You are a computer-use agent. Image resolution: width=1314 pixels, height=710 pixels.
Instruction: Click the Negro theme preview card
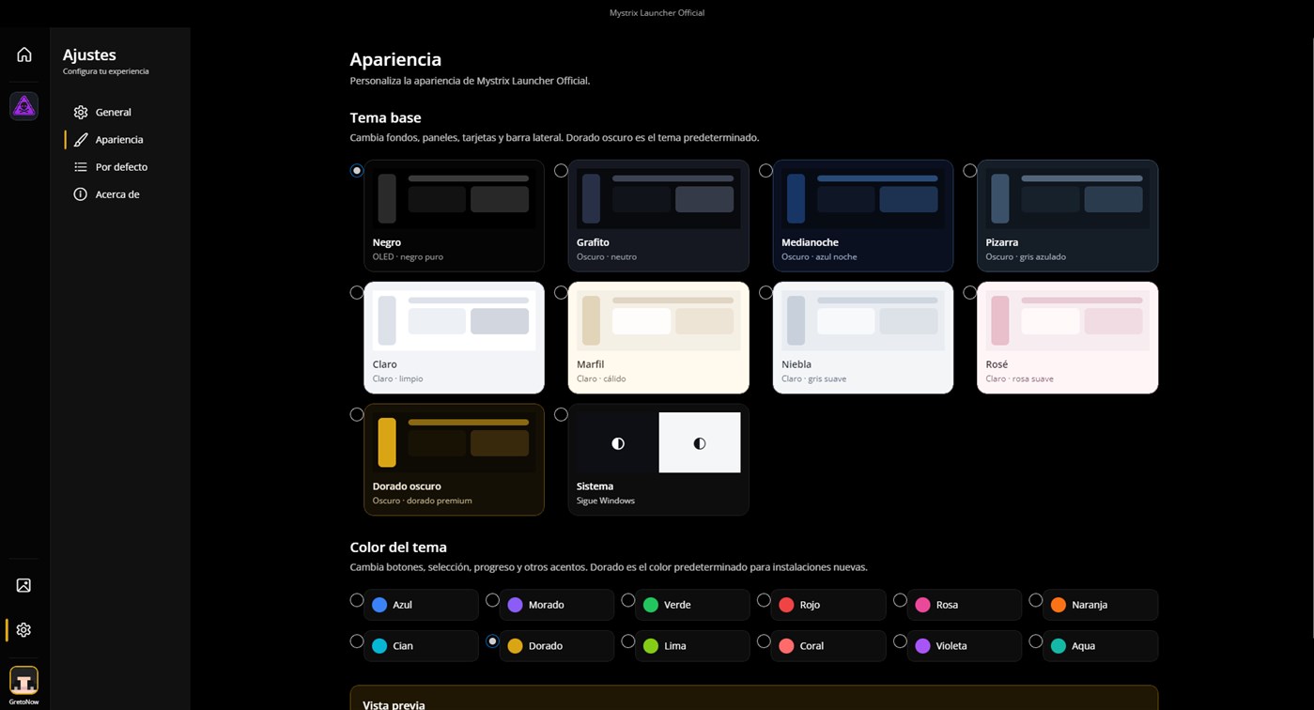click(454, 215)
